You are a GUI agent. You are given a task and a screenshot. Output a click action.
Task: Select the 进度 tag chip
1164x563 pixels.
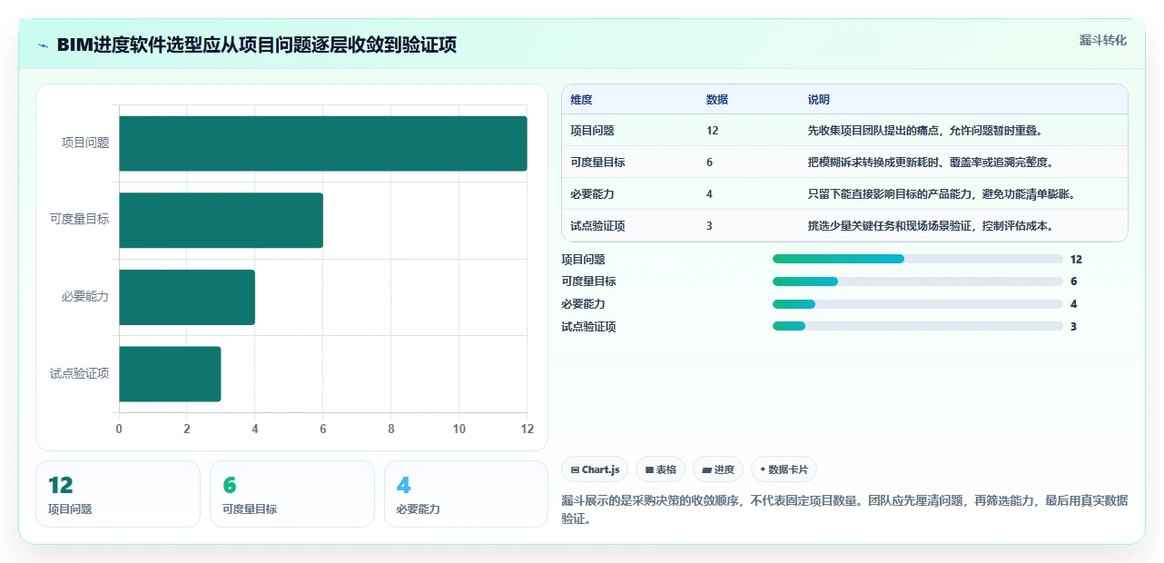coord(718,469)
